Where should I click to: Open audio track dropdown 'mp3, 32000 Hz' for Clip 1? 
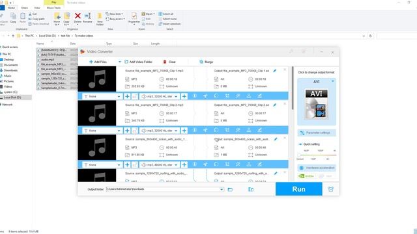click(x=159, y=96)
